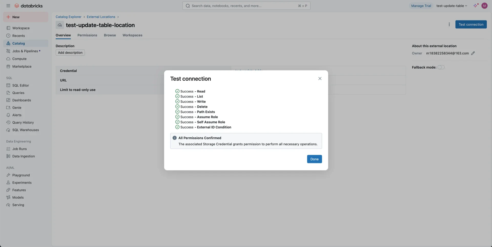Click the search data and notebooks field
This screenshot has height=247, width=492.
pos(246,6)
